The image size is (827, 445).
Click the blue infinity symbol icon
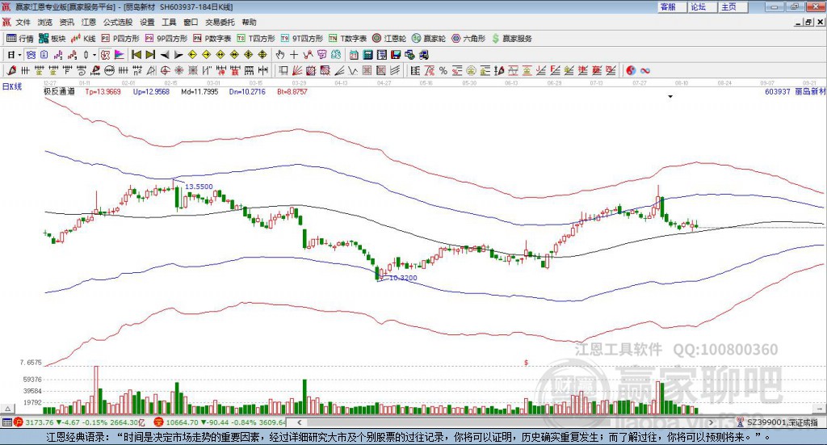[x=645, y=70]
